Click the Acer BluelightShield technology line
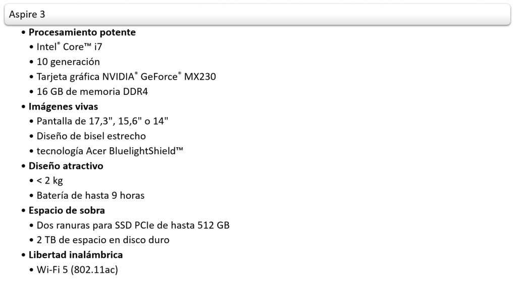 pyautogui.click(x=110, y=151)
